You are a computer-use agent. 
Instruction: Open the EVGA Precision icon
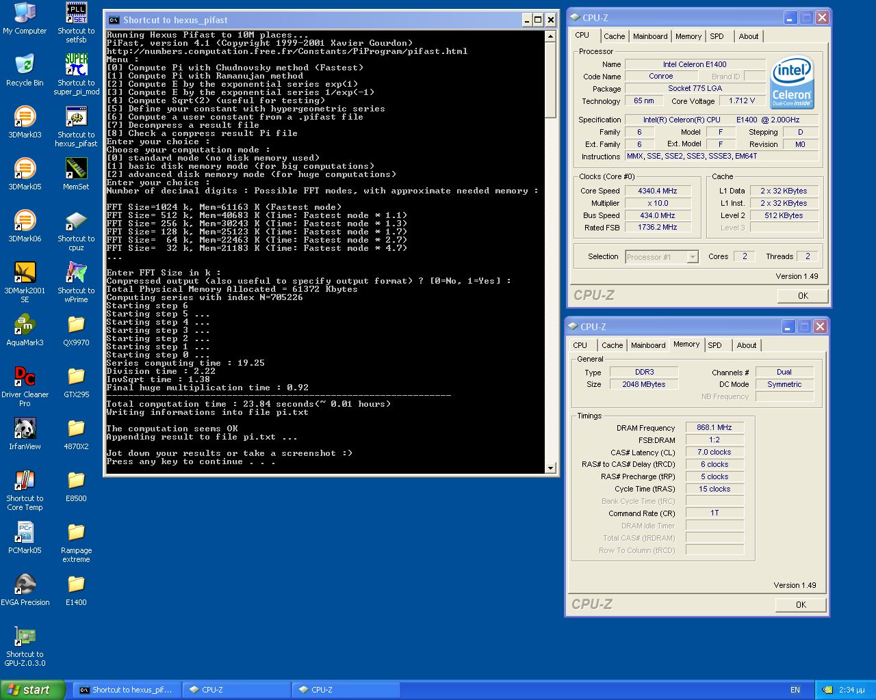(25, 591)
